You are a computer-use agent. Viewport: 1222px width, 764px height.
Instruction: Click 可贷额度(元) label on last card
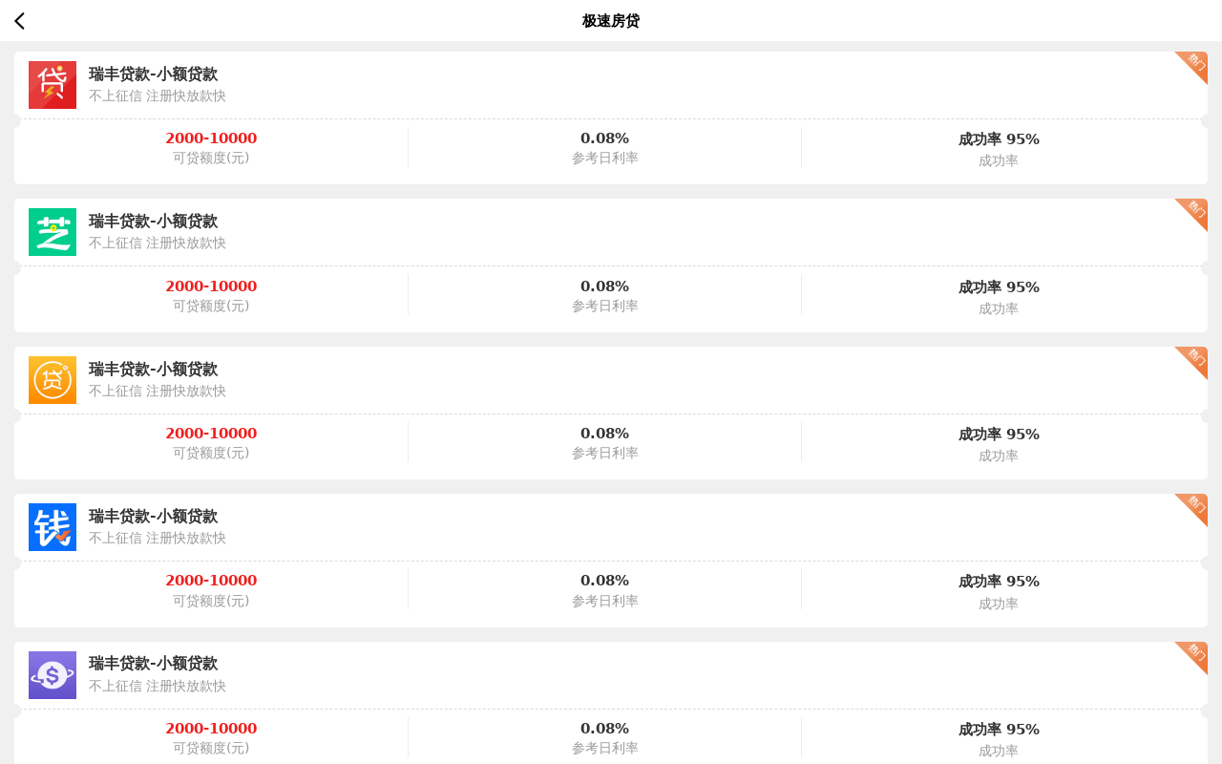click(x=211, y=749)
